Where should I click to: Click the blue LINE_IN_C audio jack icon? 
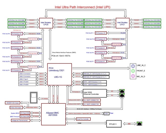coord(133,66)
